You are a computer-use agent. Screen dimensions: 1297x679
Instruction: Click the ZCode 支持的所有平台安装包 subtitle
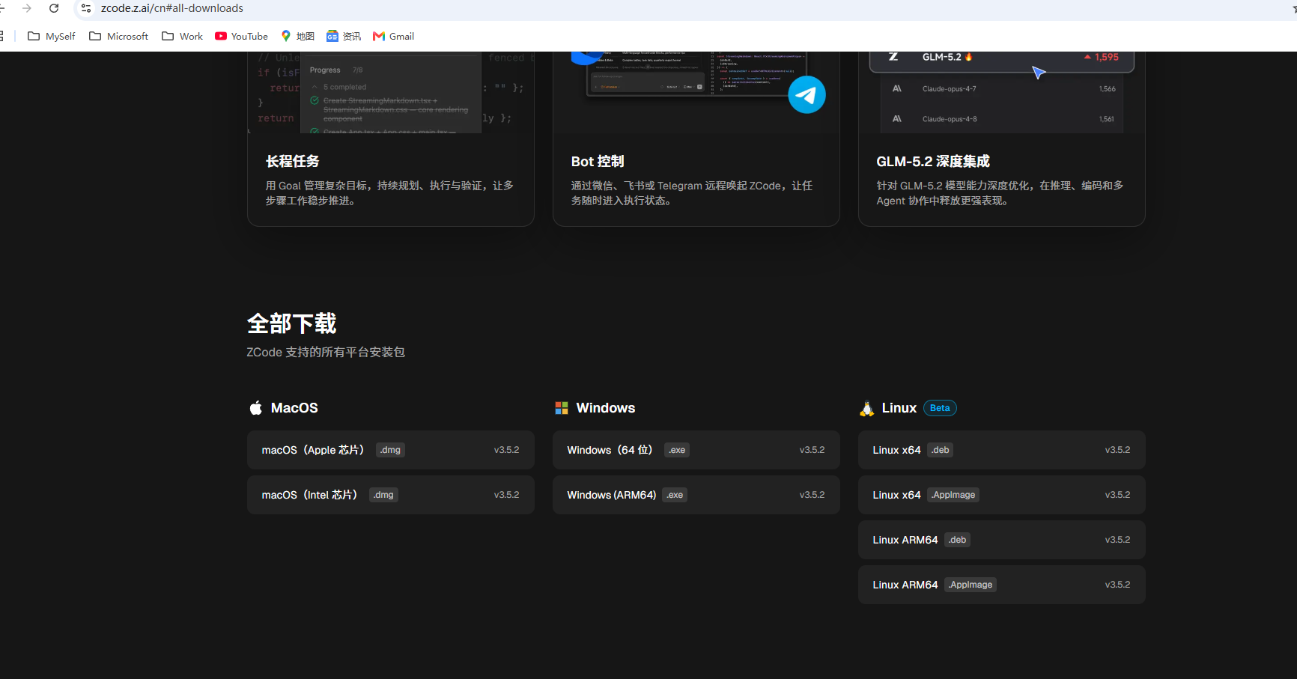tap(326, 352)
